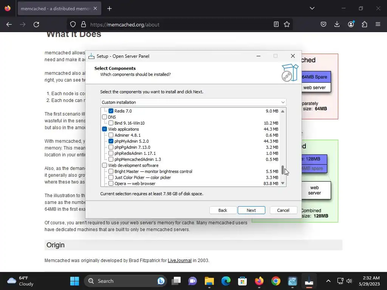Open Firefox extensions menu
387x290 pixels.
pos(364,25)
